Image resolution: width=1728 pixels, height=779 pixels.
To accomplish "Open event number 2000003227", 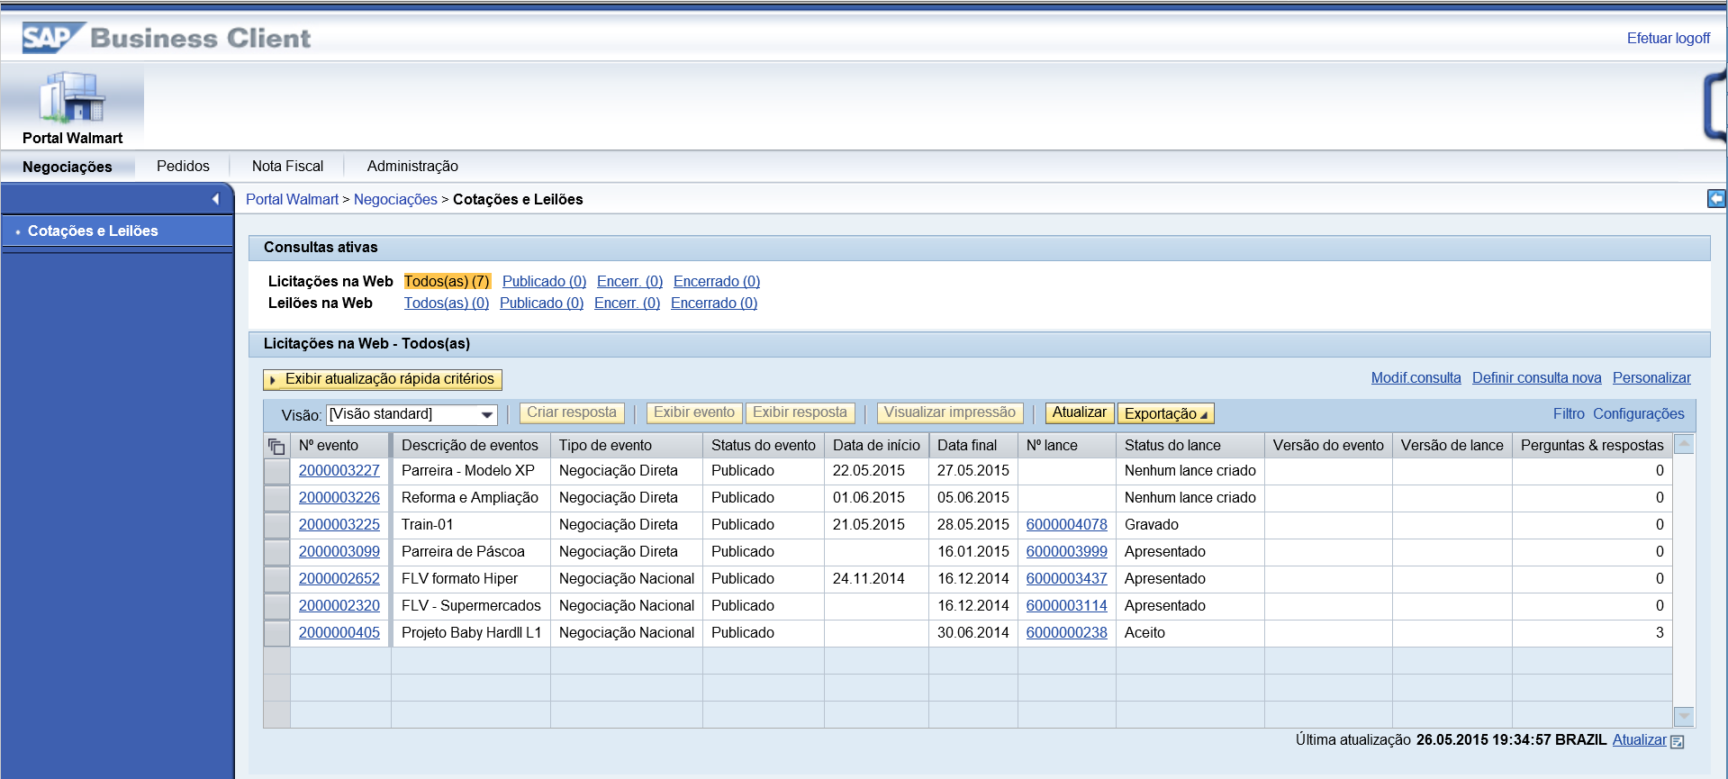I will [339, 470].
